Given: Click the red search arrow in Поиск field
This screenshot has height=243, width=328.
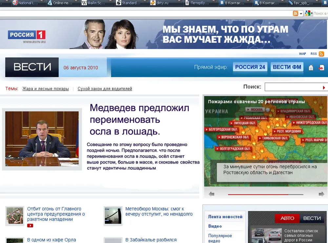Looking at the screenshot, I should pos(324,87).
